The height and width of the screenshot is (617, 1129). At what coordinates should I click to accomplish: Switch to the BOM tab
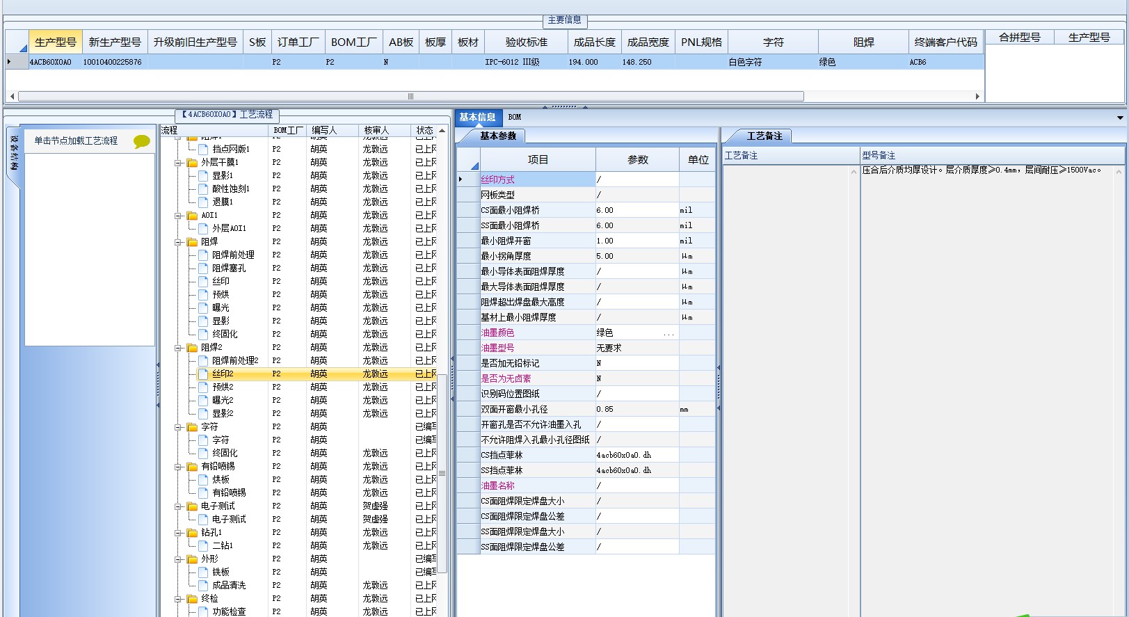click(515, 117)
